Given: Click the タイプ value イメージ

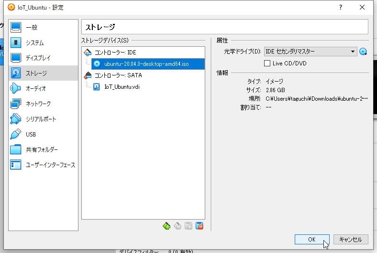Looking at the screenshot, I should click(x=274, y=82).
